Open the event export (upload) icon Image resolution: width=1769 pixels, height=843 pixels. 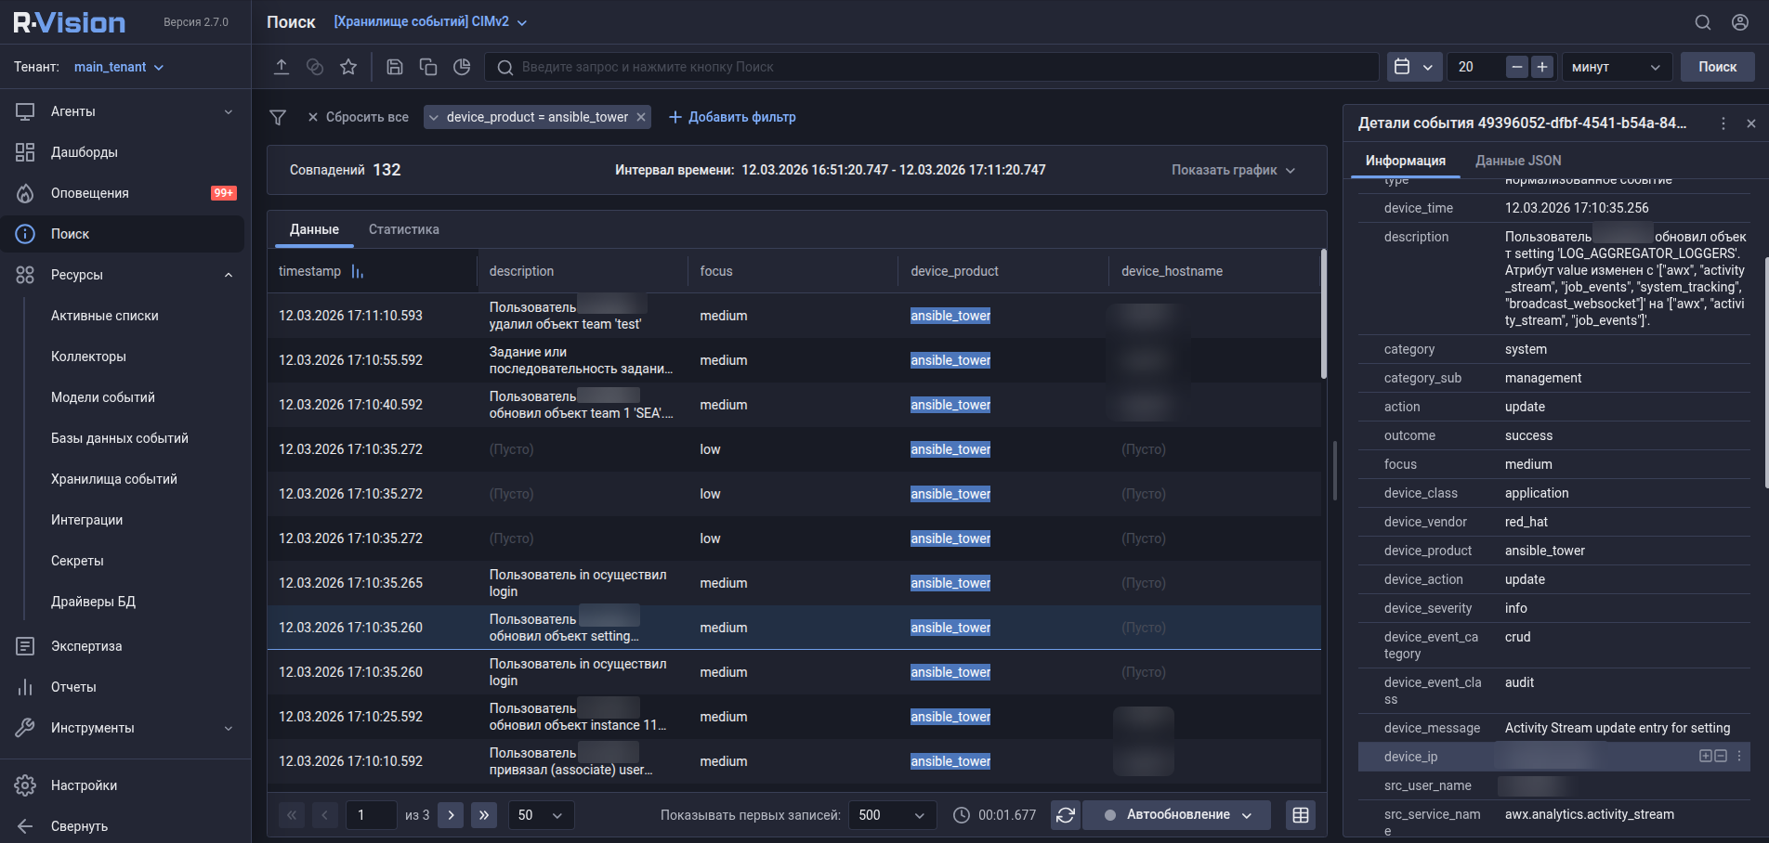click(282, 66)
